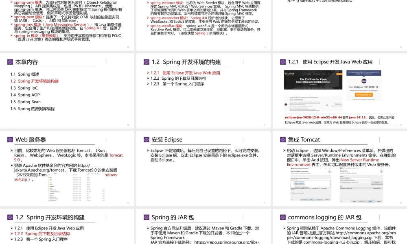Screen dimensions: 407x244
Task: Select 1.3 Spring IoC in chapter outline
Action: click(24, 88)
